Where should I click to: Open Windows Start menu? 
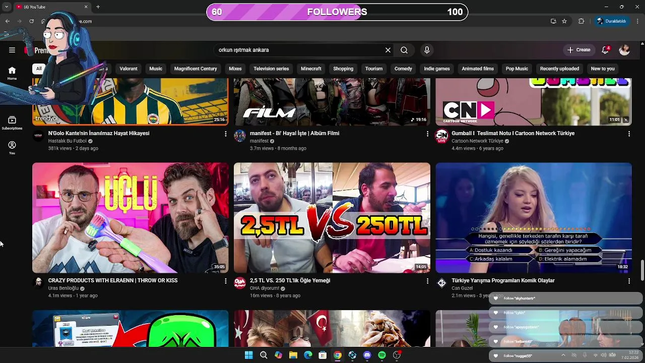pyautogui.click(x=249, y=355)
